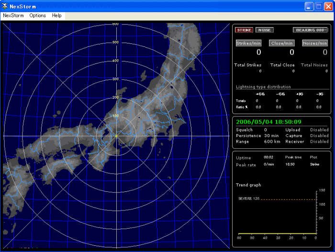Click the Squelch value
Image resolution: width=335 pixels, height=252 pixels.
[266, 130]
